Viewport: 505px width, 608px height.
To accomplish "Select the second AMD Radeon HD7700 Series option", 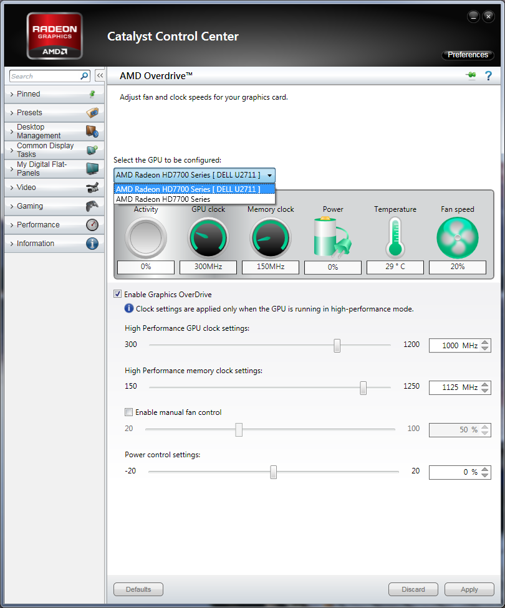I will [195, 199].
